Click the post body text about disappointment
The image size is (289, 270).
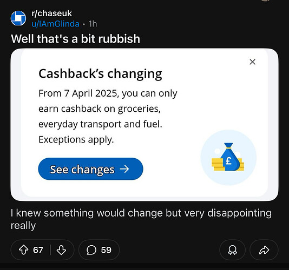click(x=141, y=219)
